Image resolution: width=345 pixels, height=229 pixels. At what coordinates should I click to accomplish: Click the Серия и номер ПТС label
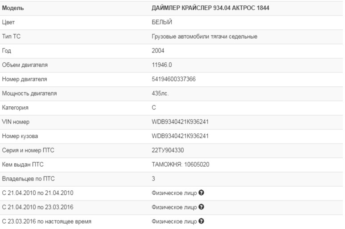pos(28,150)
